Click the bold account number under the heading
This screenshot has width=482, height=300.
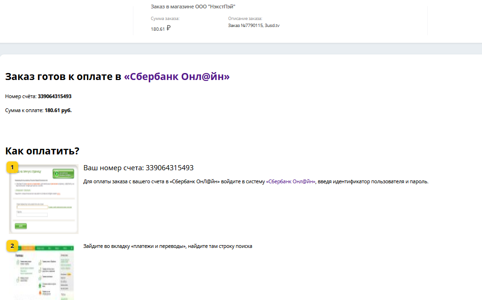pos(54,96)
